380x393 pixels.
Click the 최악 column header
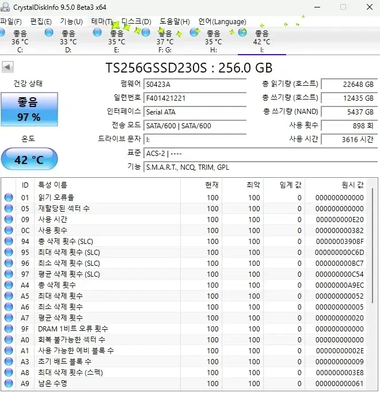[242, 185]
